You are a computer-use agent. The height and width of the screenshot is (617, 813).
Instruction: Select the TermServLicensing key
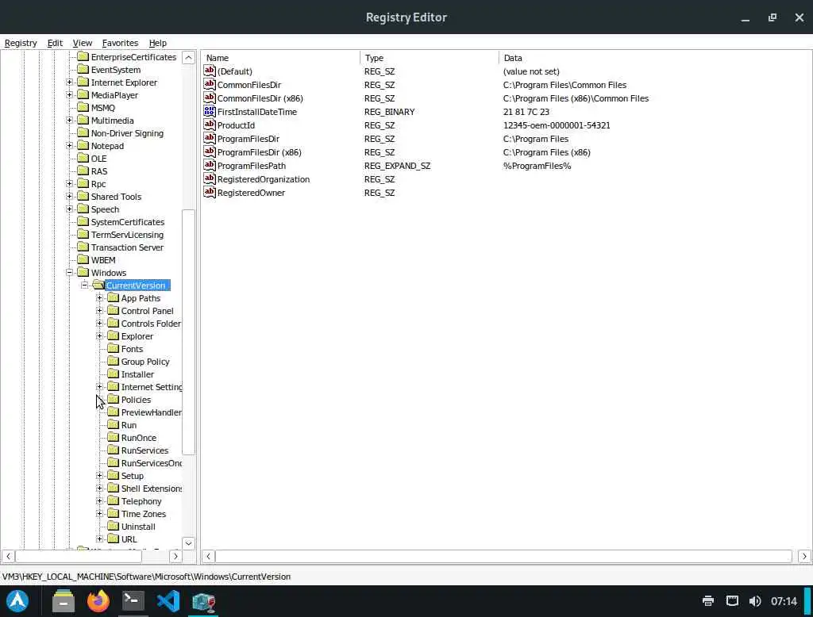point(127,235)
